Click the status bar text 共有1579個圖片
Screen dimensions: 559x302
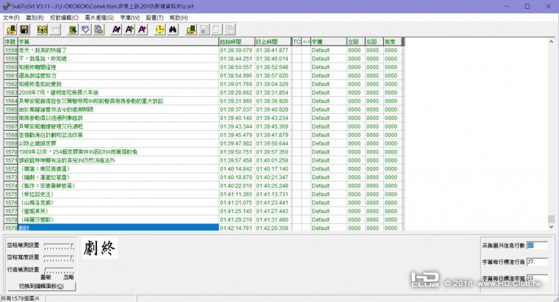coord(20,298)
